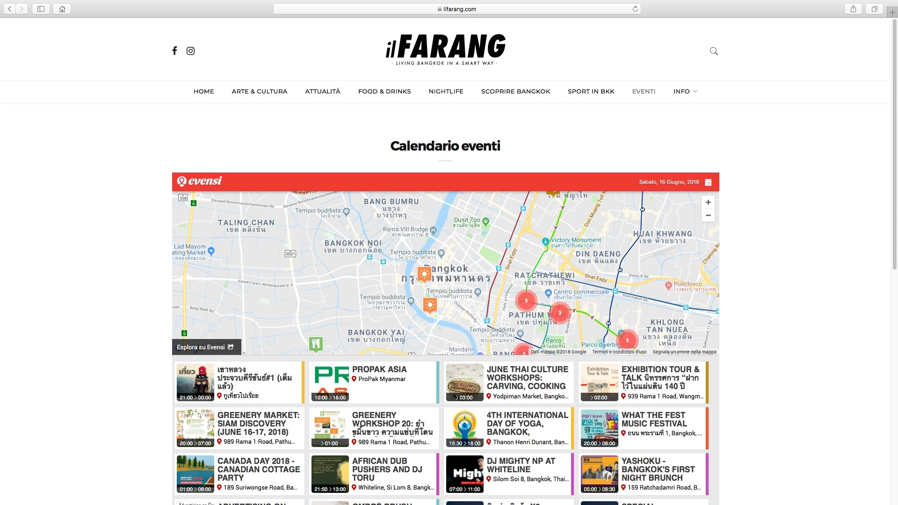
Task: Click Safari back button
Action: (9, 9)
